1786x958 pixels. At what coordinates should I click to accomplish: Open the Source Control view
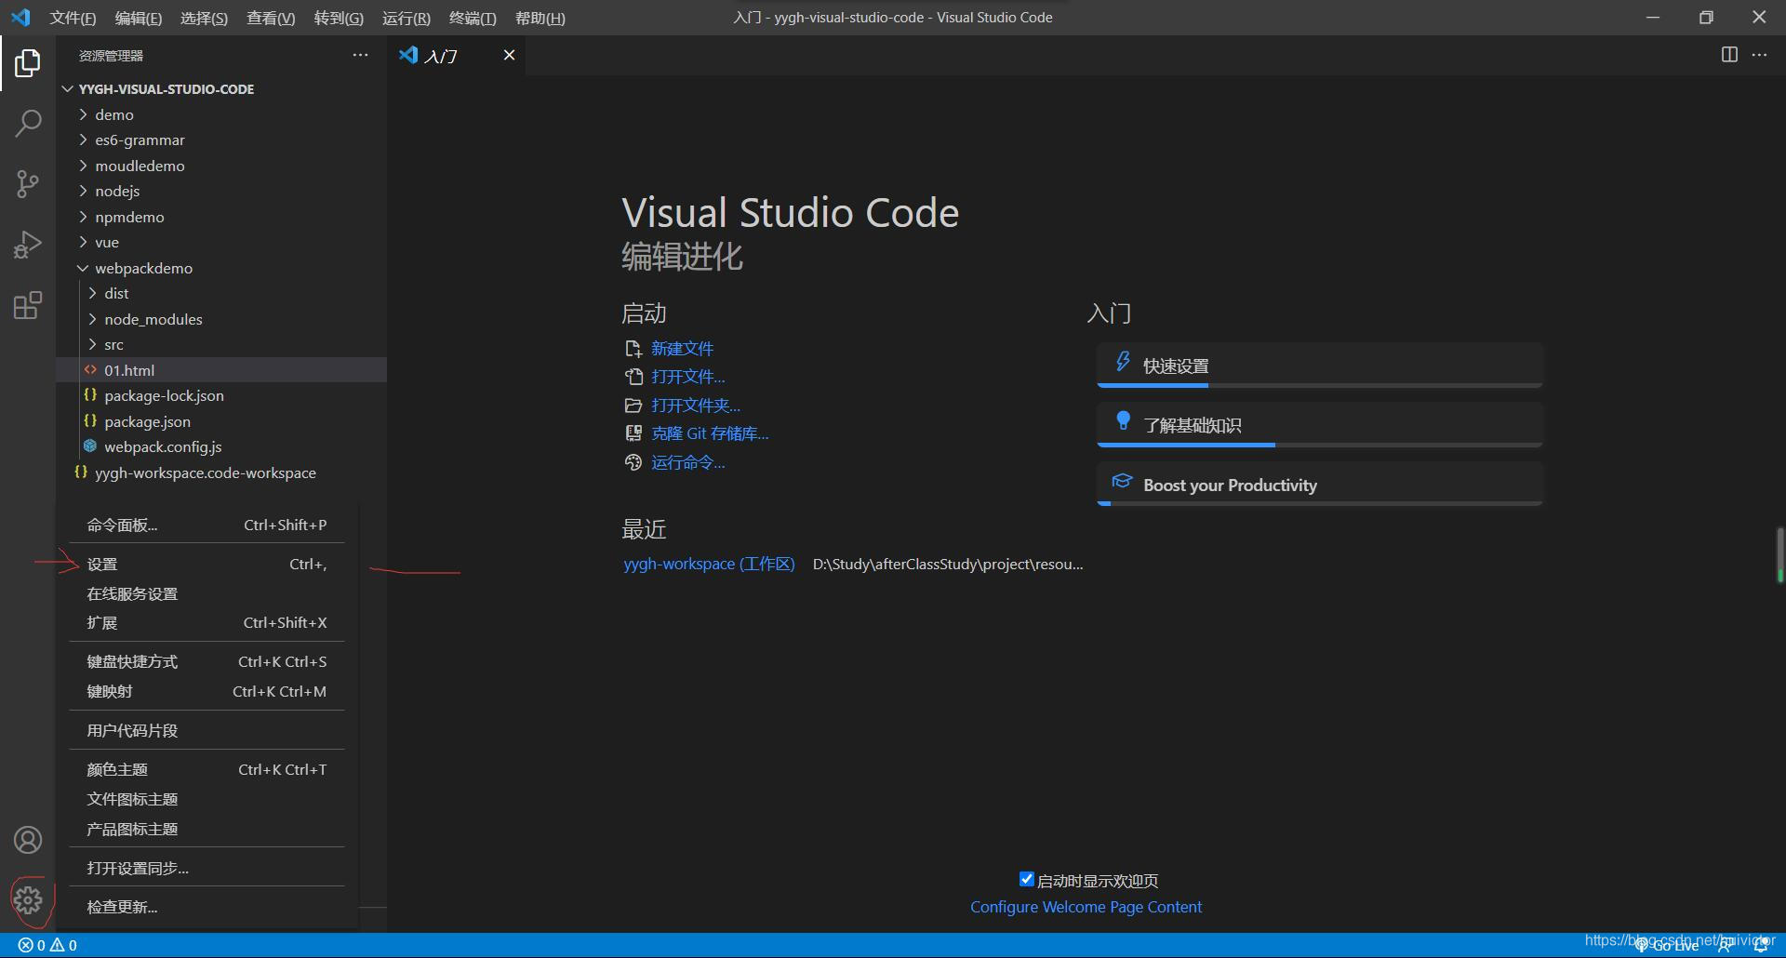[x=28, y=183]
